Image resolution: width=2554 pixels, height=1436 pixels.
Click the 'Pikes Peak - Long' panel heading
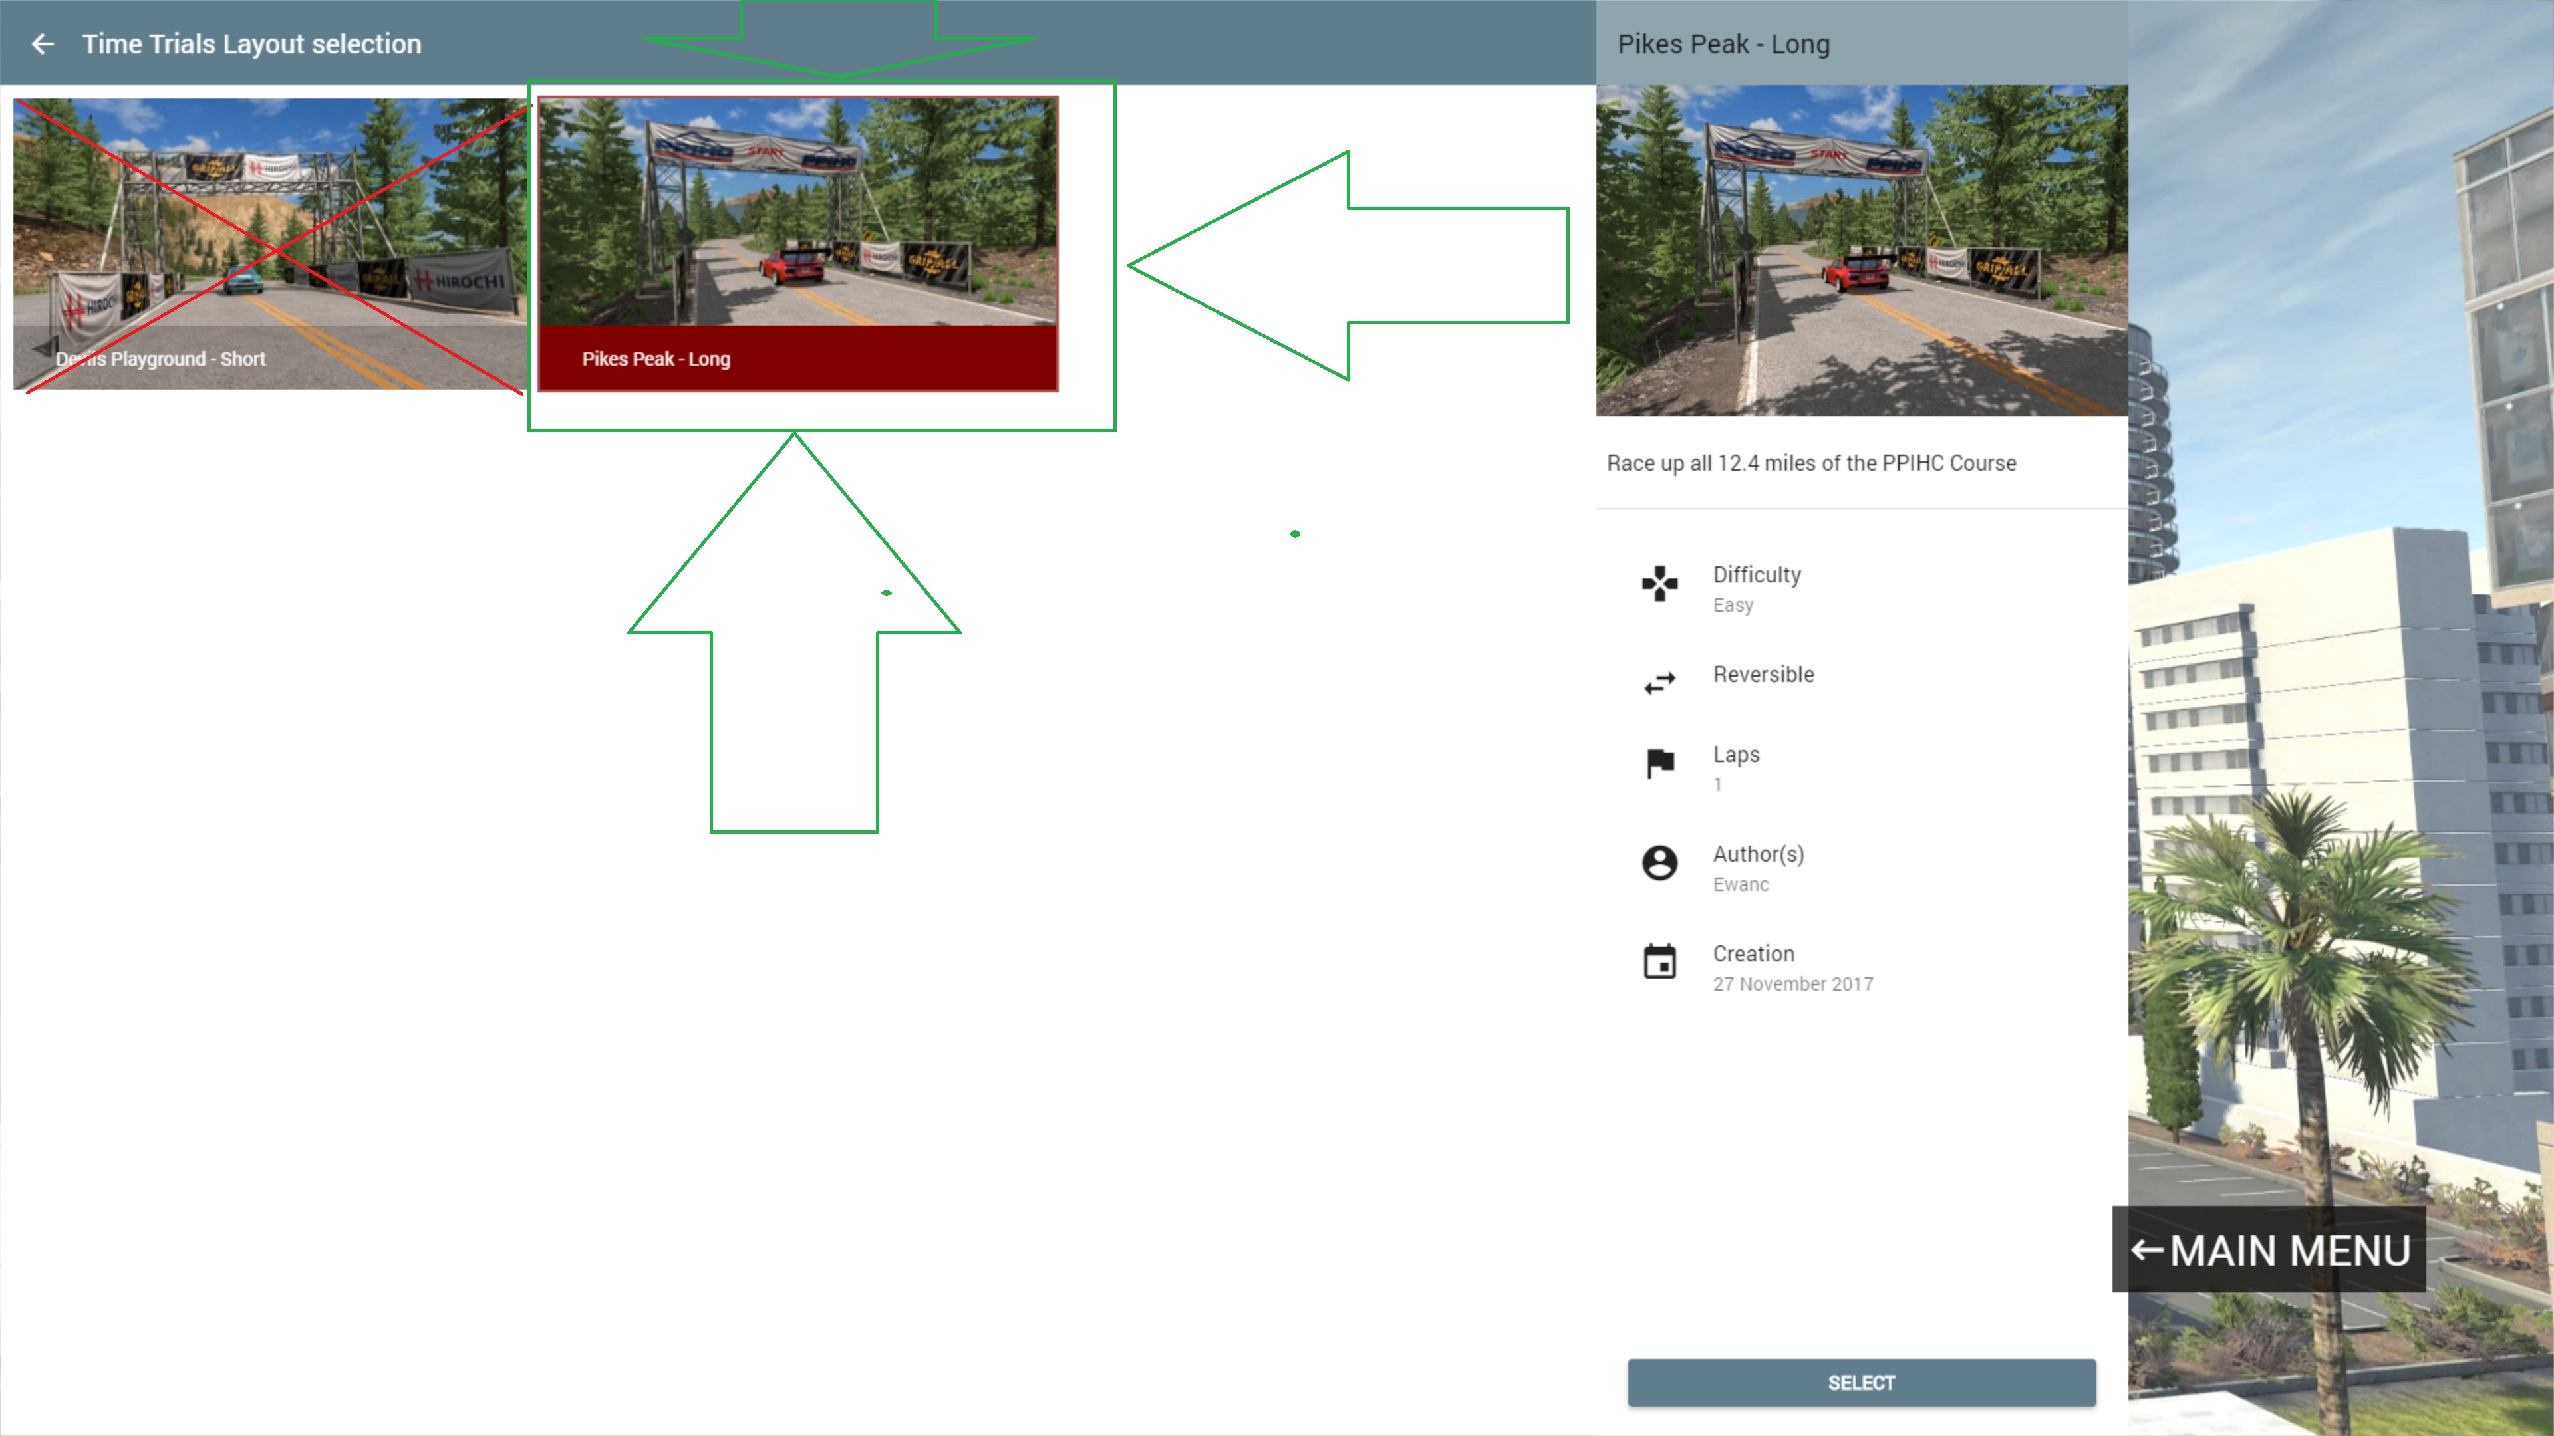click(1723, 44)
